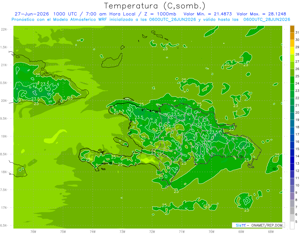This screenshot has width=304, height=235.
Task: Click the "68W" longitude label
Action: [271, 231]
